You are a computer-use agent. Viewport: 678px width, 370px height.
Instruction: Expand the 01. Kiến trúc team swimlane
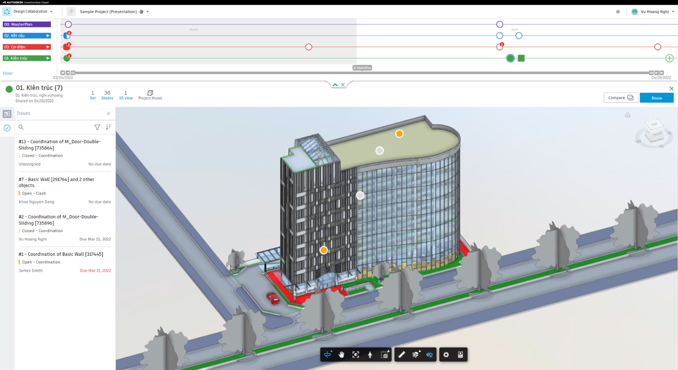[x=48, y=58]
